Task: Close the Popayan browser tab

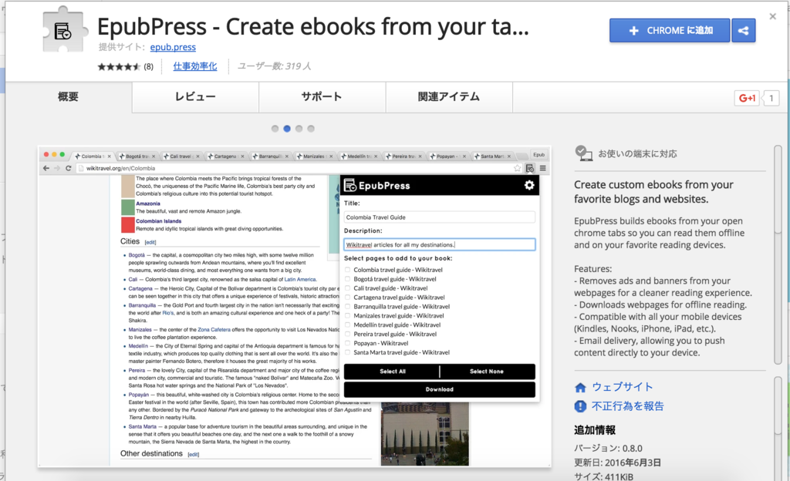Action: pyautogui.click(x=464, y=156)
